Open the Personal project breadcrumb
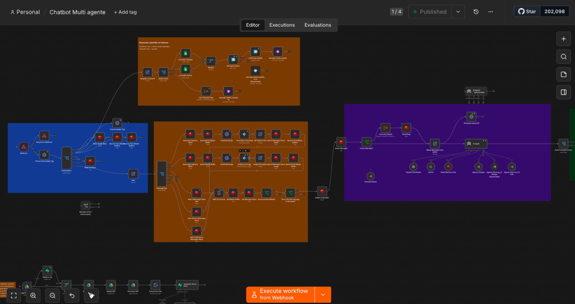Viewport: 575px width, 304px height. (x=25, y=12)
